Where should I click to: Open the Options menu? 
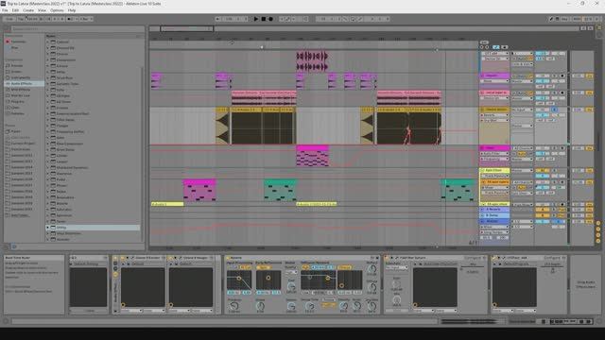pos(57,10)
